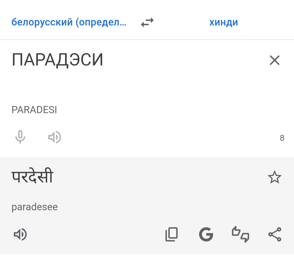Tap the microphone for voice input

20,137
